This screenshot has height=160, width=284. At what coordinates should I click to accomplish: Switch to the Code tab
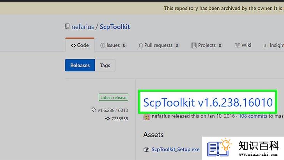click(x=80, y=45)
